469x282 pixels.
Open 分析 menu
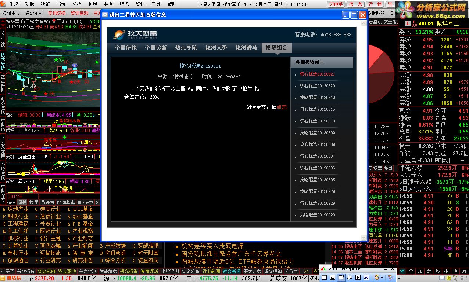[x=77, y=4]
